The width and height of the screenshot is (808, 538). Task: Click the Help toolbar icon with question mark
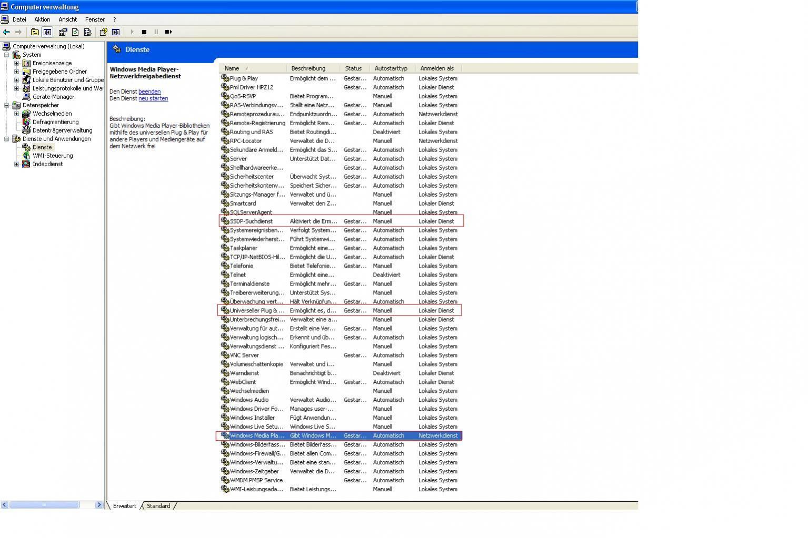(103, 32)
